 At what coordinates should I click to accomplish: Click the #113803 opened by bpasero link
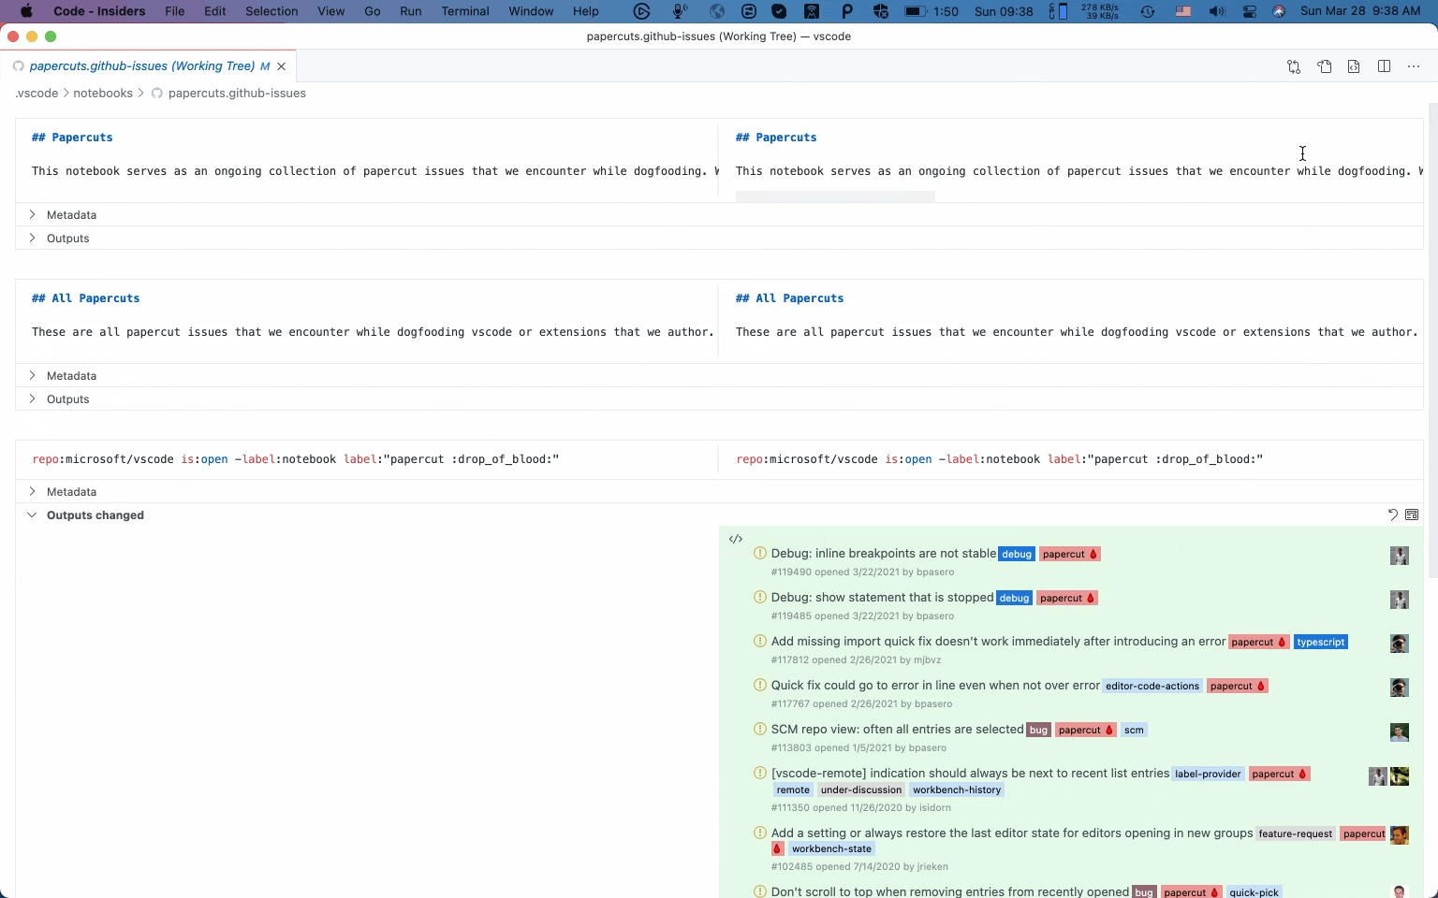click(858, 747)
